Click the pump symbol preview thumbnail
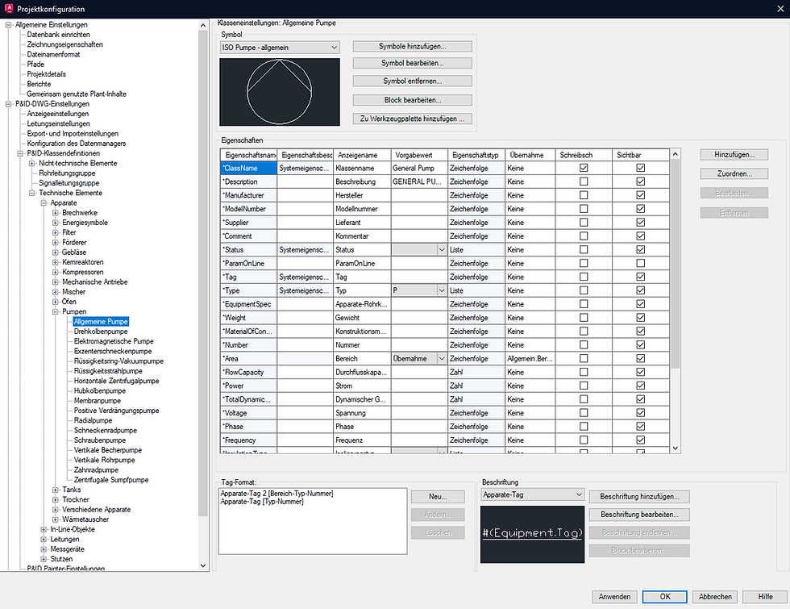790x609 pixels. (x=280, y=92)
